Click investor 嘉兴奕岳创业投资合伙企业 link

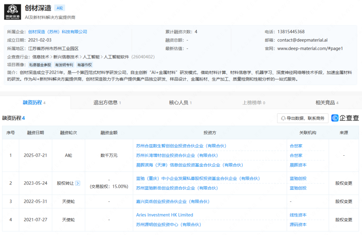coord(173,202)
